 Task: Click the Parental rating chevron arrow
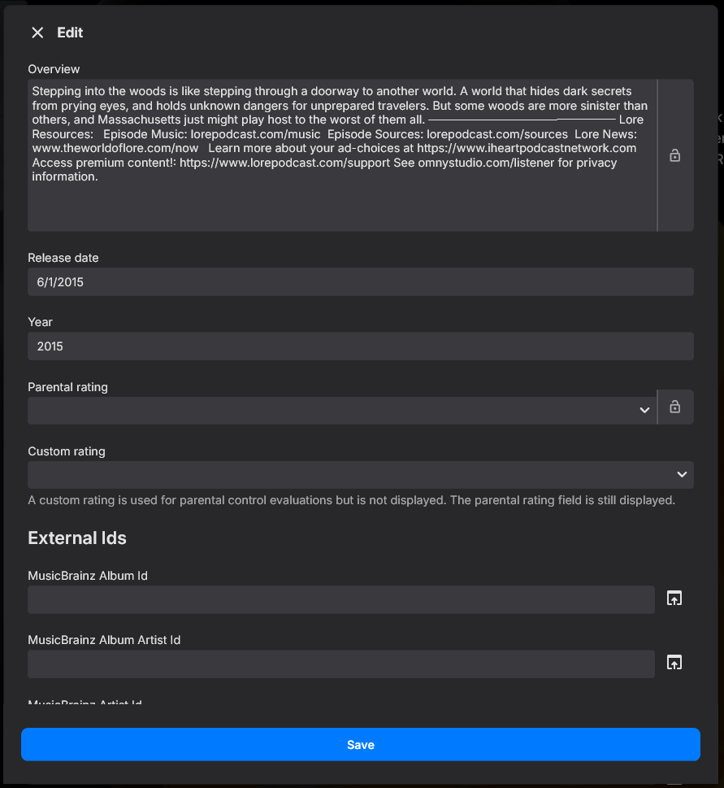click(x=644, y=410)
